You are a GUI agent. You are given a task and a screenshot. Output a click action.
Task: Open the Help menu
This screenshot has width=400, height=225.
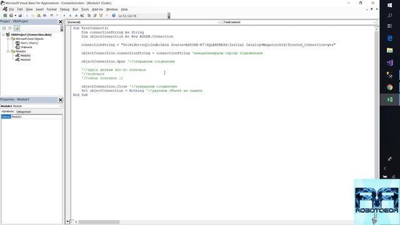coord(124,9)
